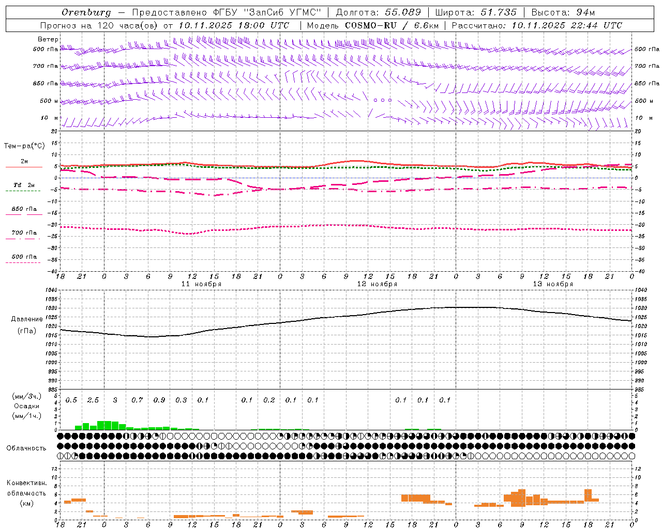The width and height of the screenshot is (662, 529).
Task: Click the Облачность cloud cover label
Action: tap(26, 448)
